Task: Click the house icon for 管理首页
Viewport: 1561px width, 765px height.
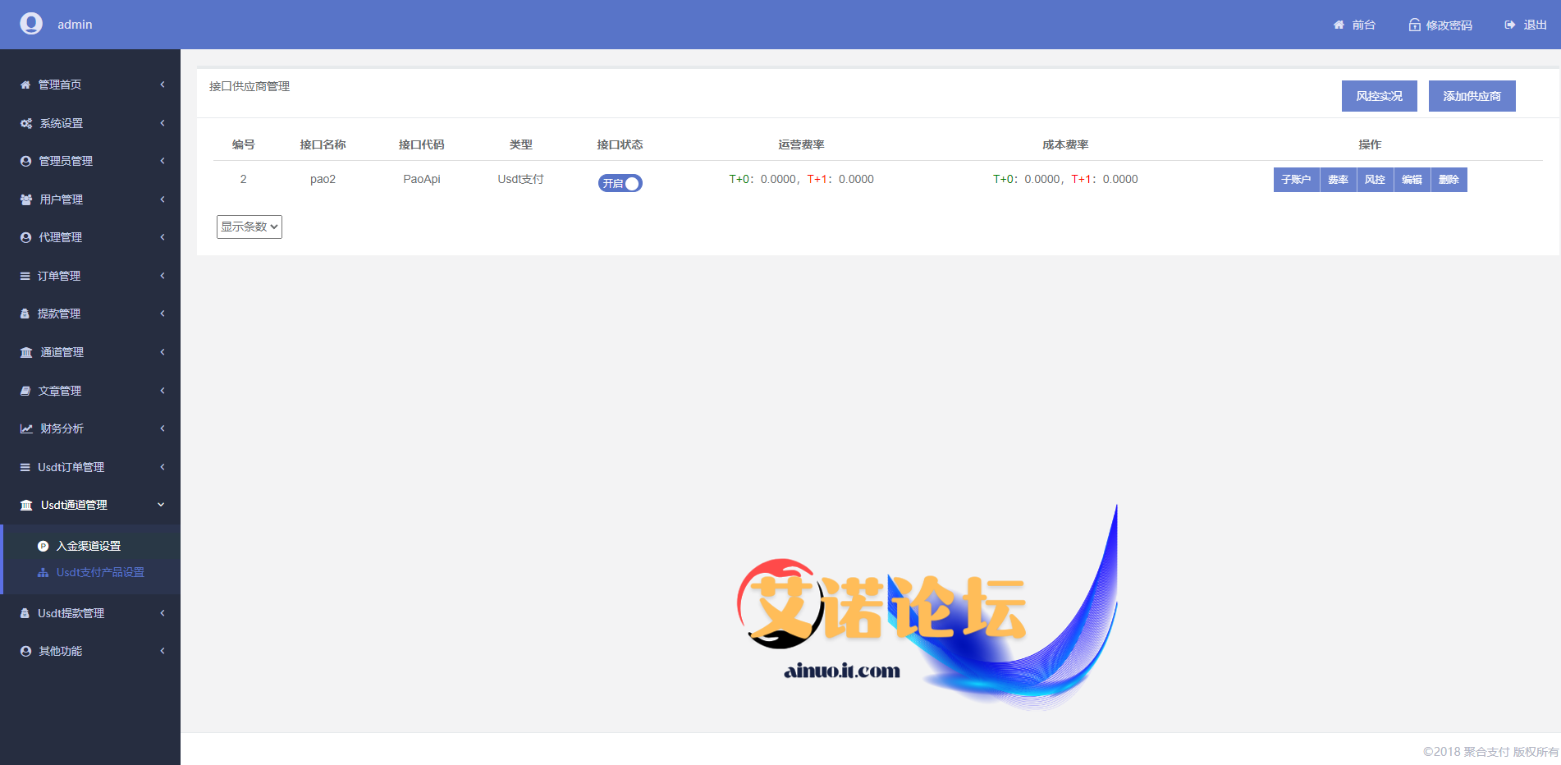Action: pyautogui.click(x=25, y=85)
